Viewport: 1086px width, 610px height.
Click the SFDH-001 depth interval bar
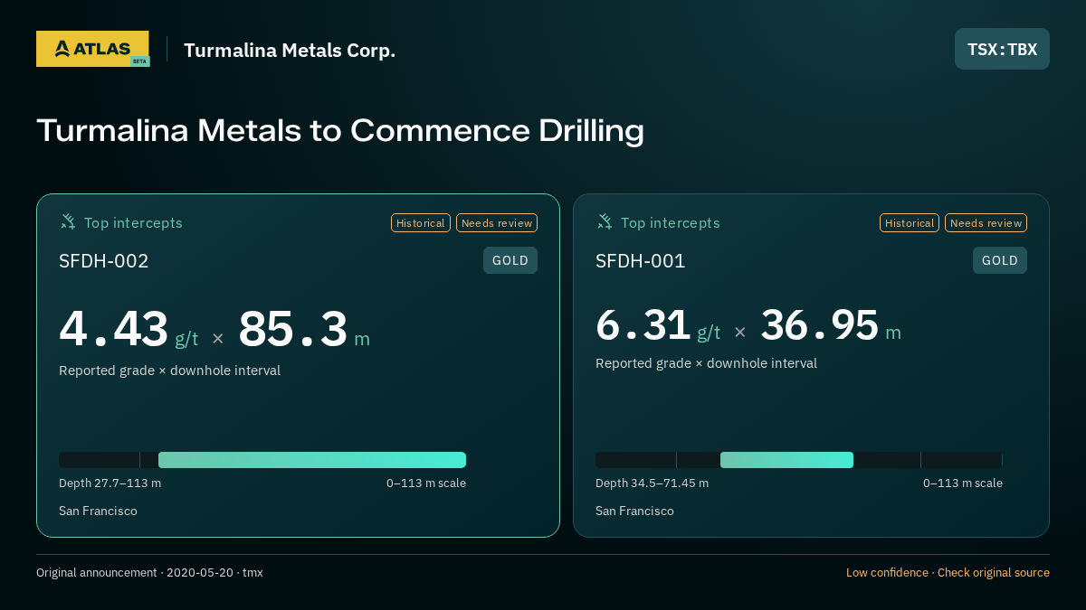point(799,460)
